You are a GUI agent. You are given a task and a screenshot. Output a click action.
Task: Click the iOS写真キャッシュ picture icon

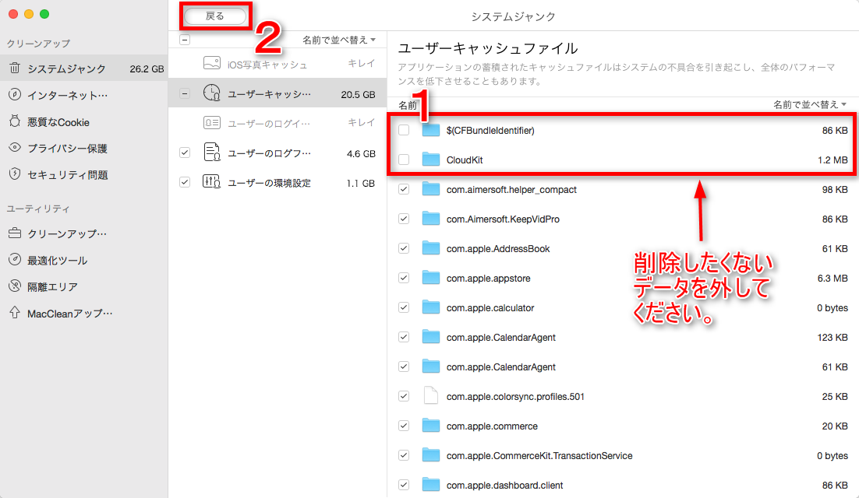pyautogui.click(x=211, y=63)
